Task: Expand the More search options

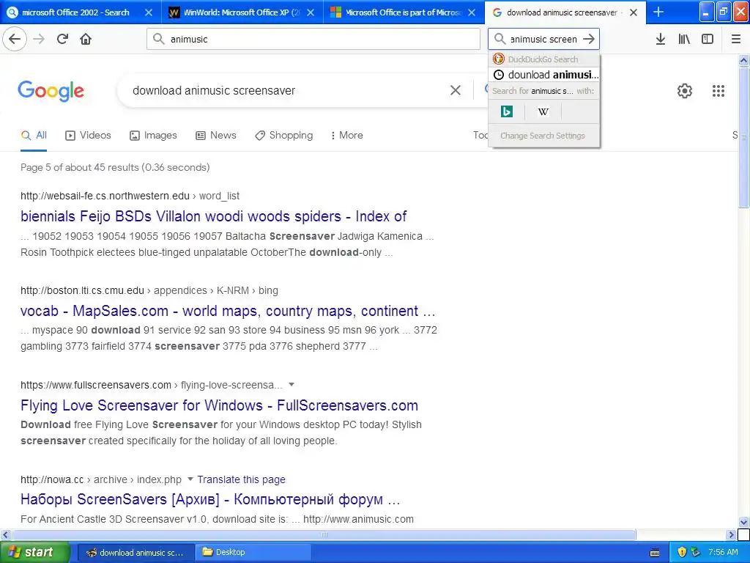Action: click(346, 136)
